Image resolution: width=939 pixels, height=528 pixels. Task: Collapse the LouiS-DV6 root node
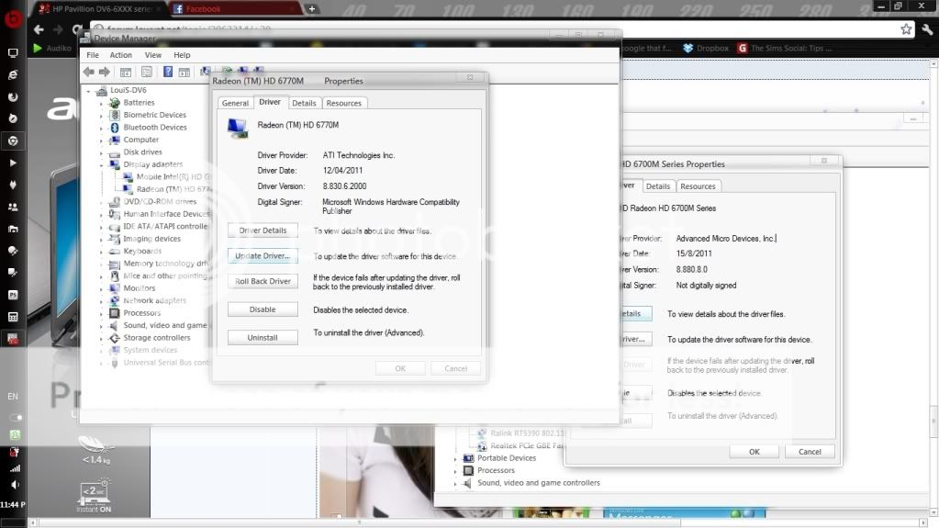(x=90, y=91)
